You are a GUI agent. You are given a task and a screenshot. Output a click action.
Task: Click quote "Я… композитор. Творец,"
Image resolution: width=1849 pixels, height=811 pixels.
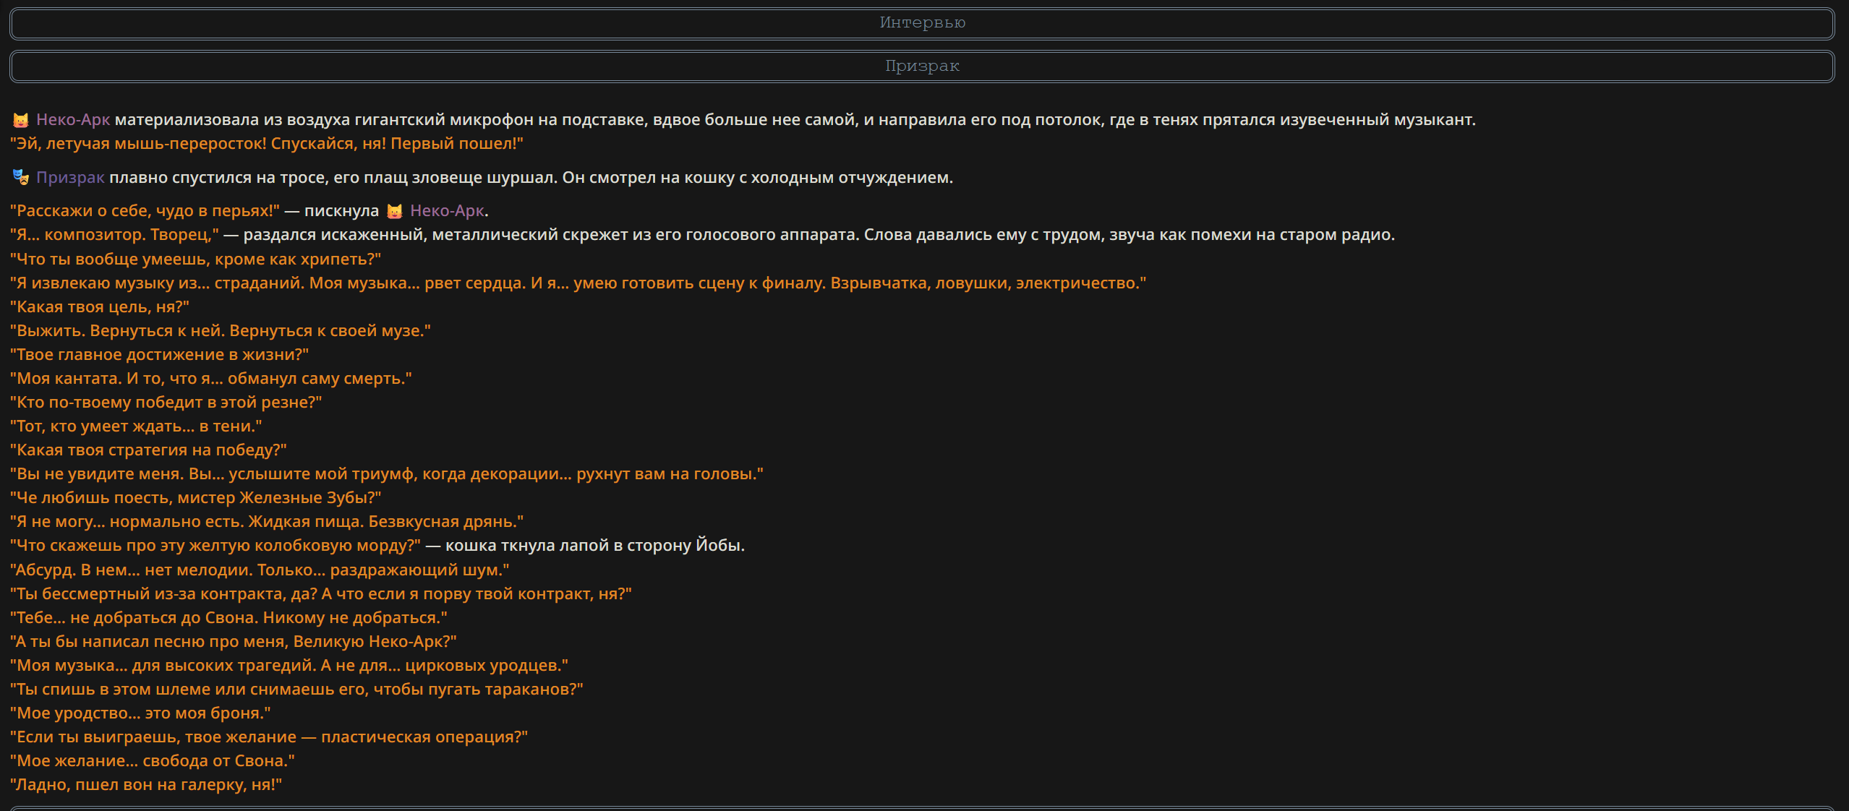click(114, 235)
